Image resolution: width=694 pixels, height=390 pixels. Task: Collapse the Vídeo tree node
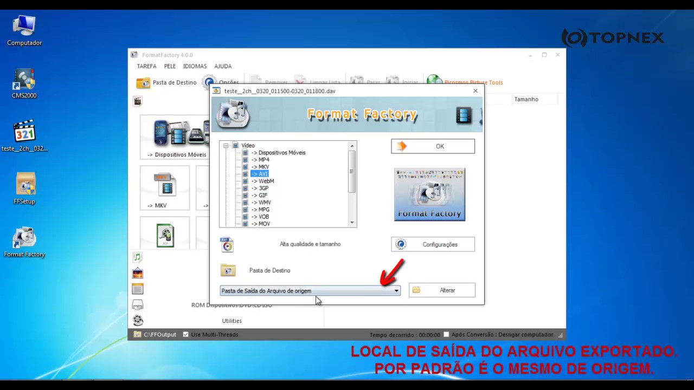pyautogui.click(x=226, y=146)
